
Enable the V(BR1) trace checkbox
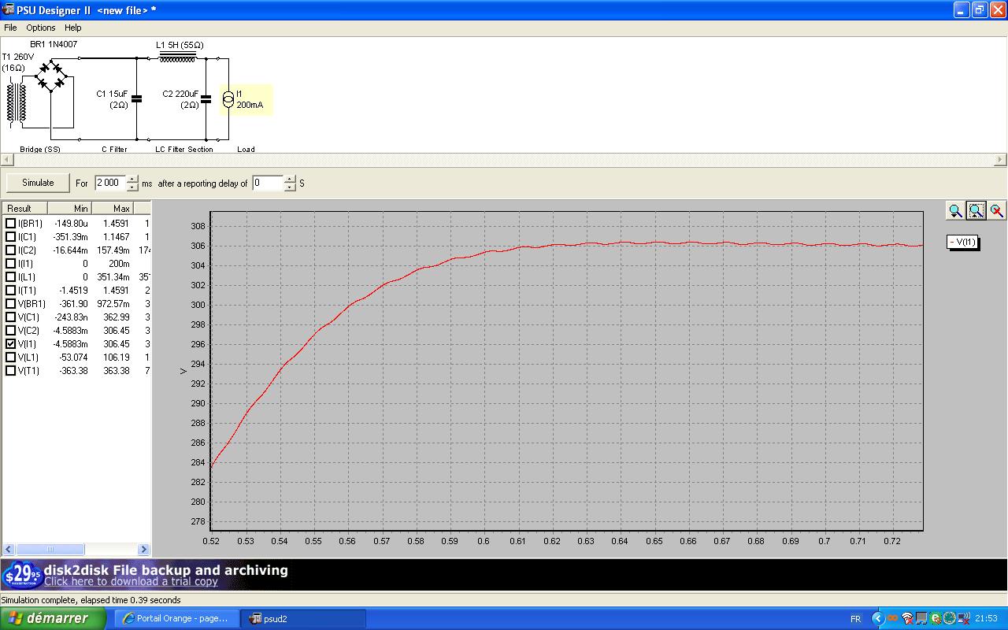click(10, 304)
